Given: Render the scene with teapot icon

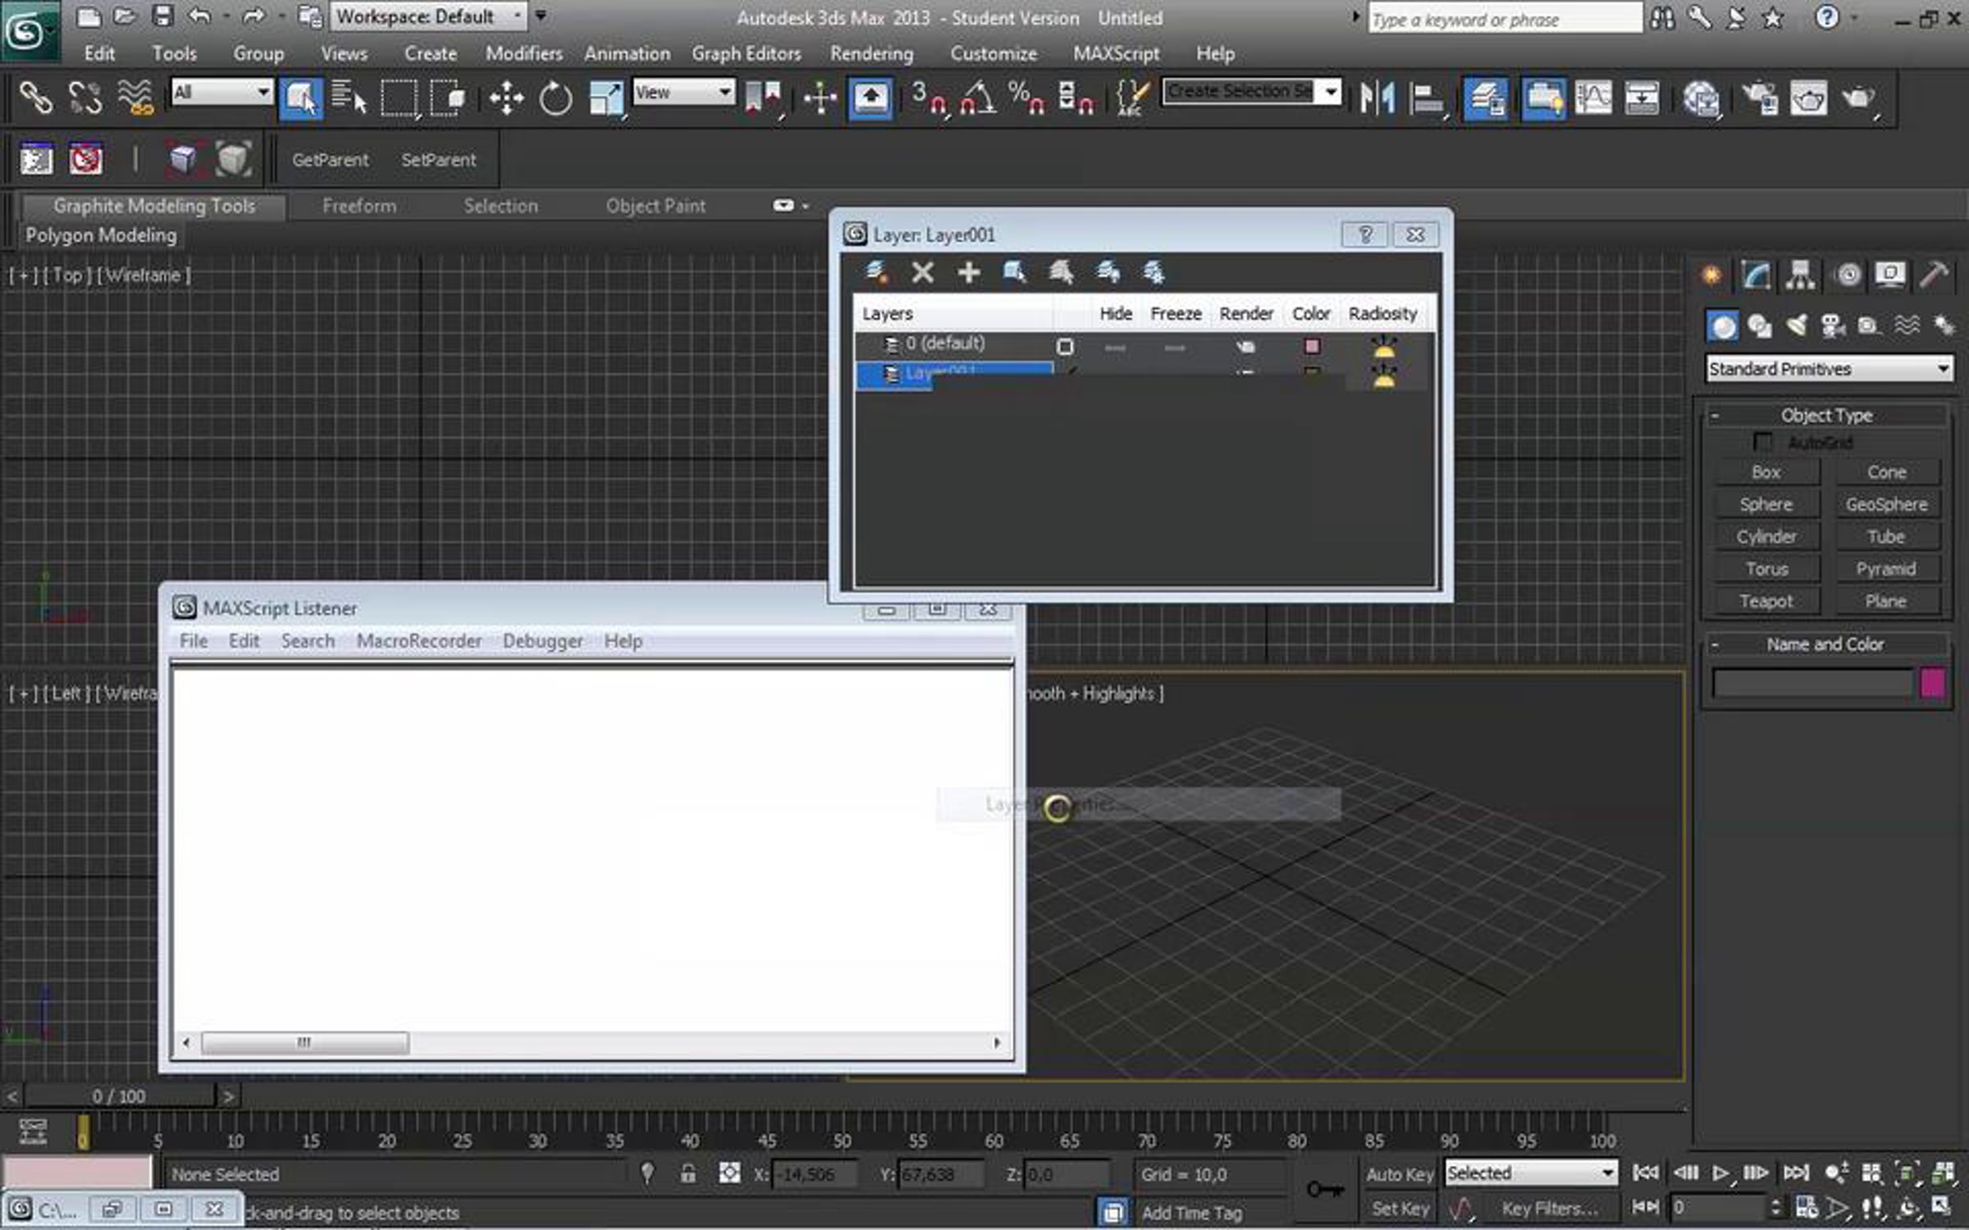Looking at the screenshot, I should [1858, 98].
